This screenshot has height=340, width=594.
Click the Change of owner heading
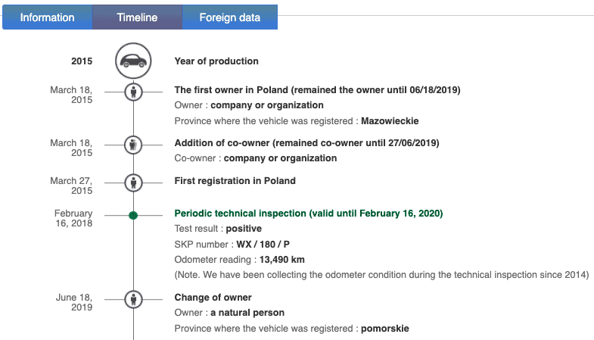point(213,298)
